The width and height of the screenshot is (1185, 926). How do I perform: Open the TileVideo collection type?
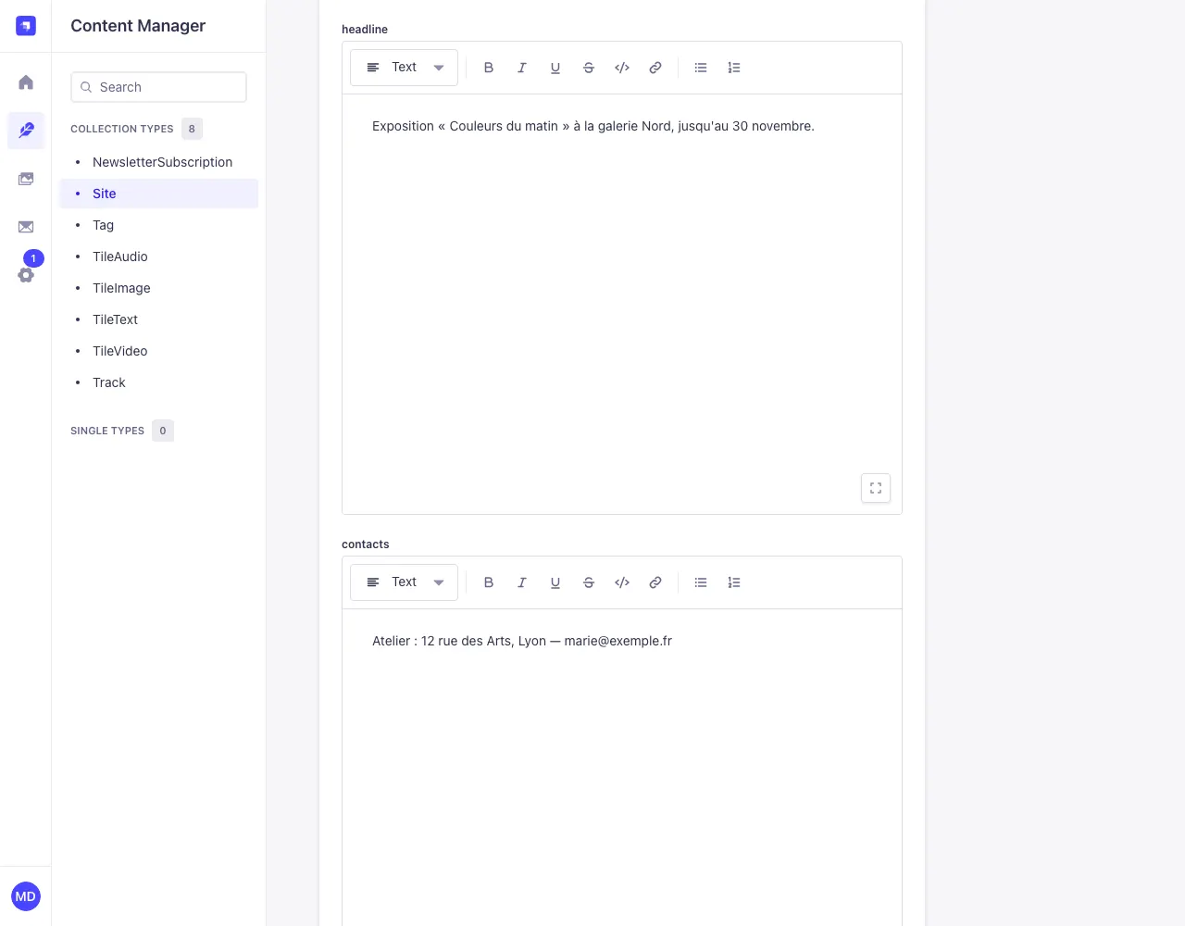tap(159, 351)
